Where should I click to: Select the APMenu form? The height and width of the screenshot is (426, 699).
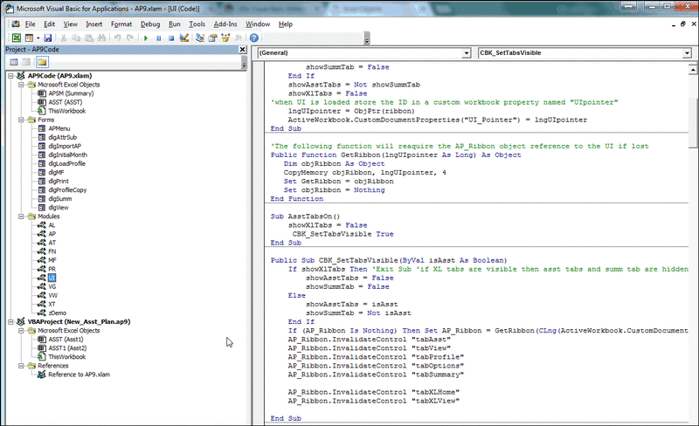point(59,128)
